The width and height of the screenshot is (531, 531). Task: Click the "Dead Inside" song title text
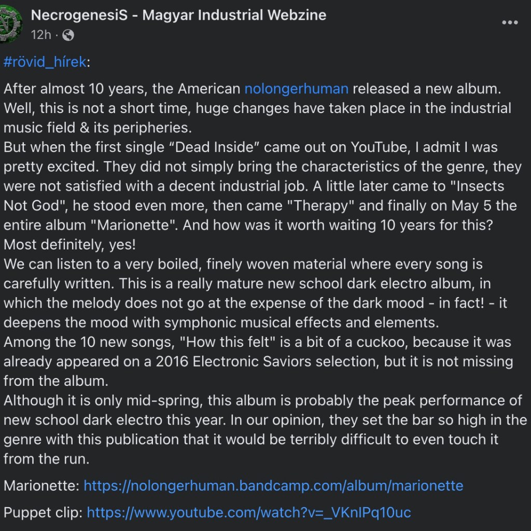tap(219, 147)
